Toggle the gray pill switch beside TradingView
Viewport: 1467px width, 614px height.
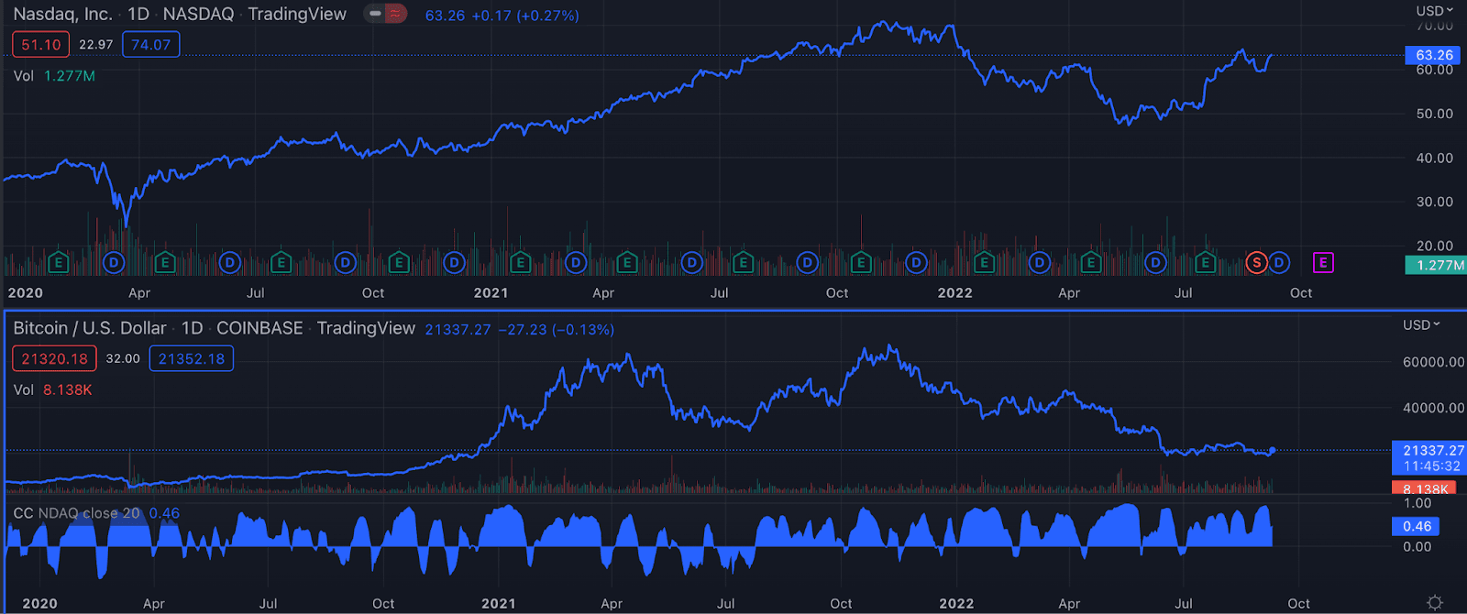[375, 14]
